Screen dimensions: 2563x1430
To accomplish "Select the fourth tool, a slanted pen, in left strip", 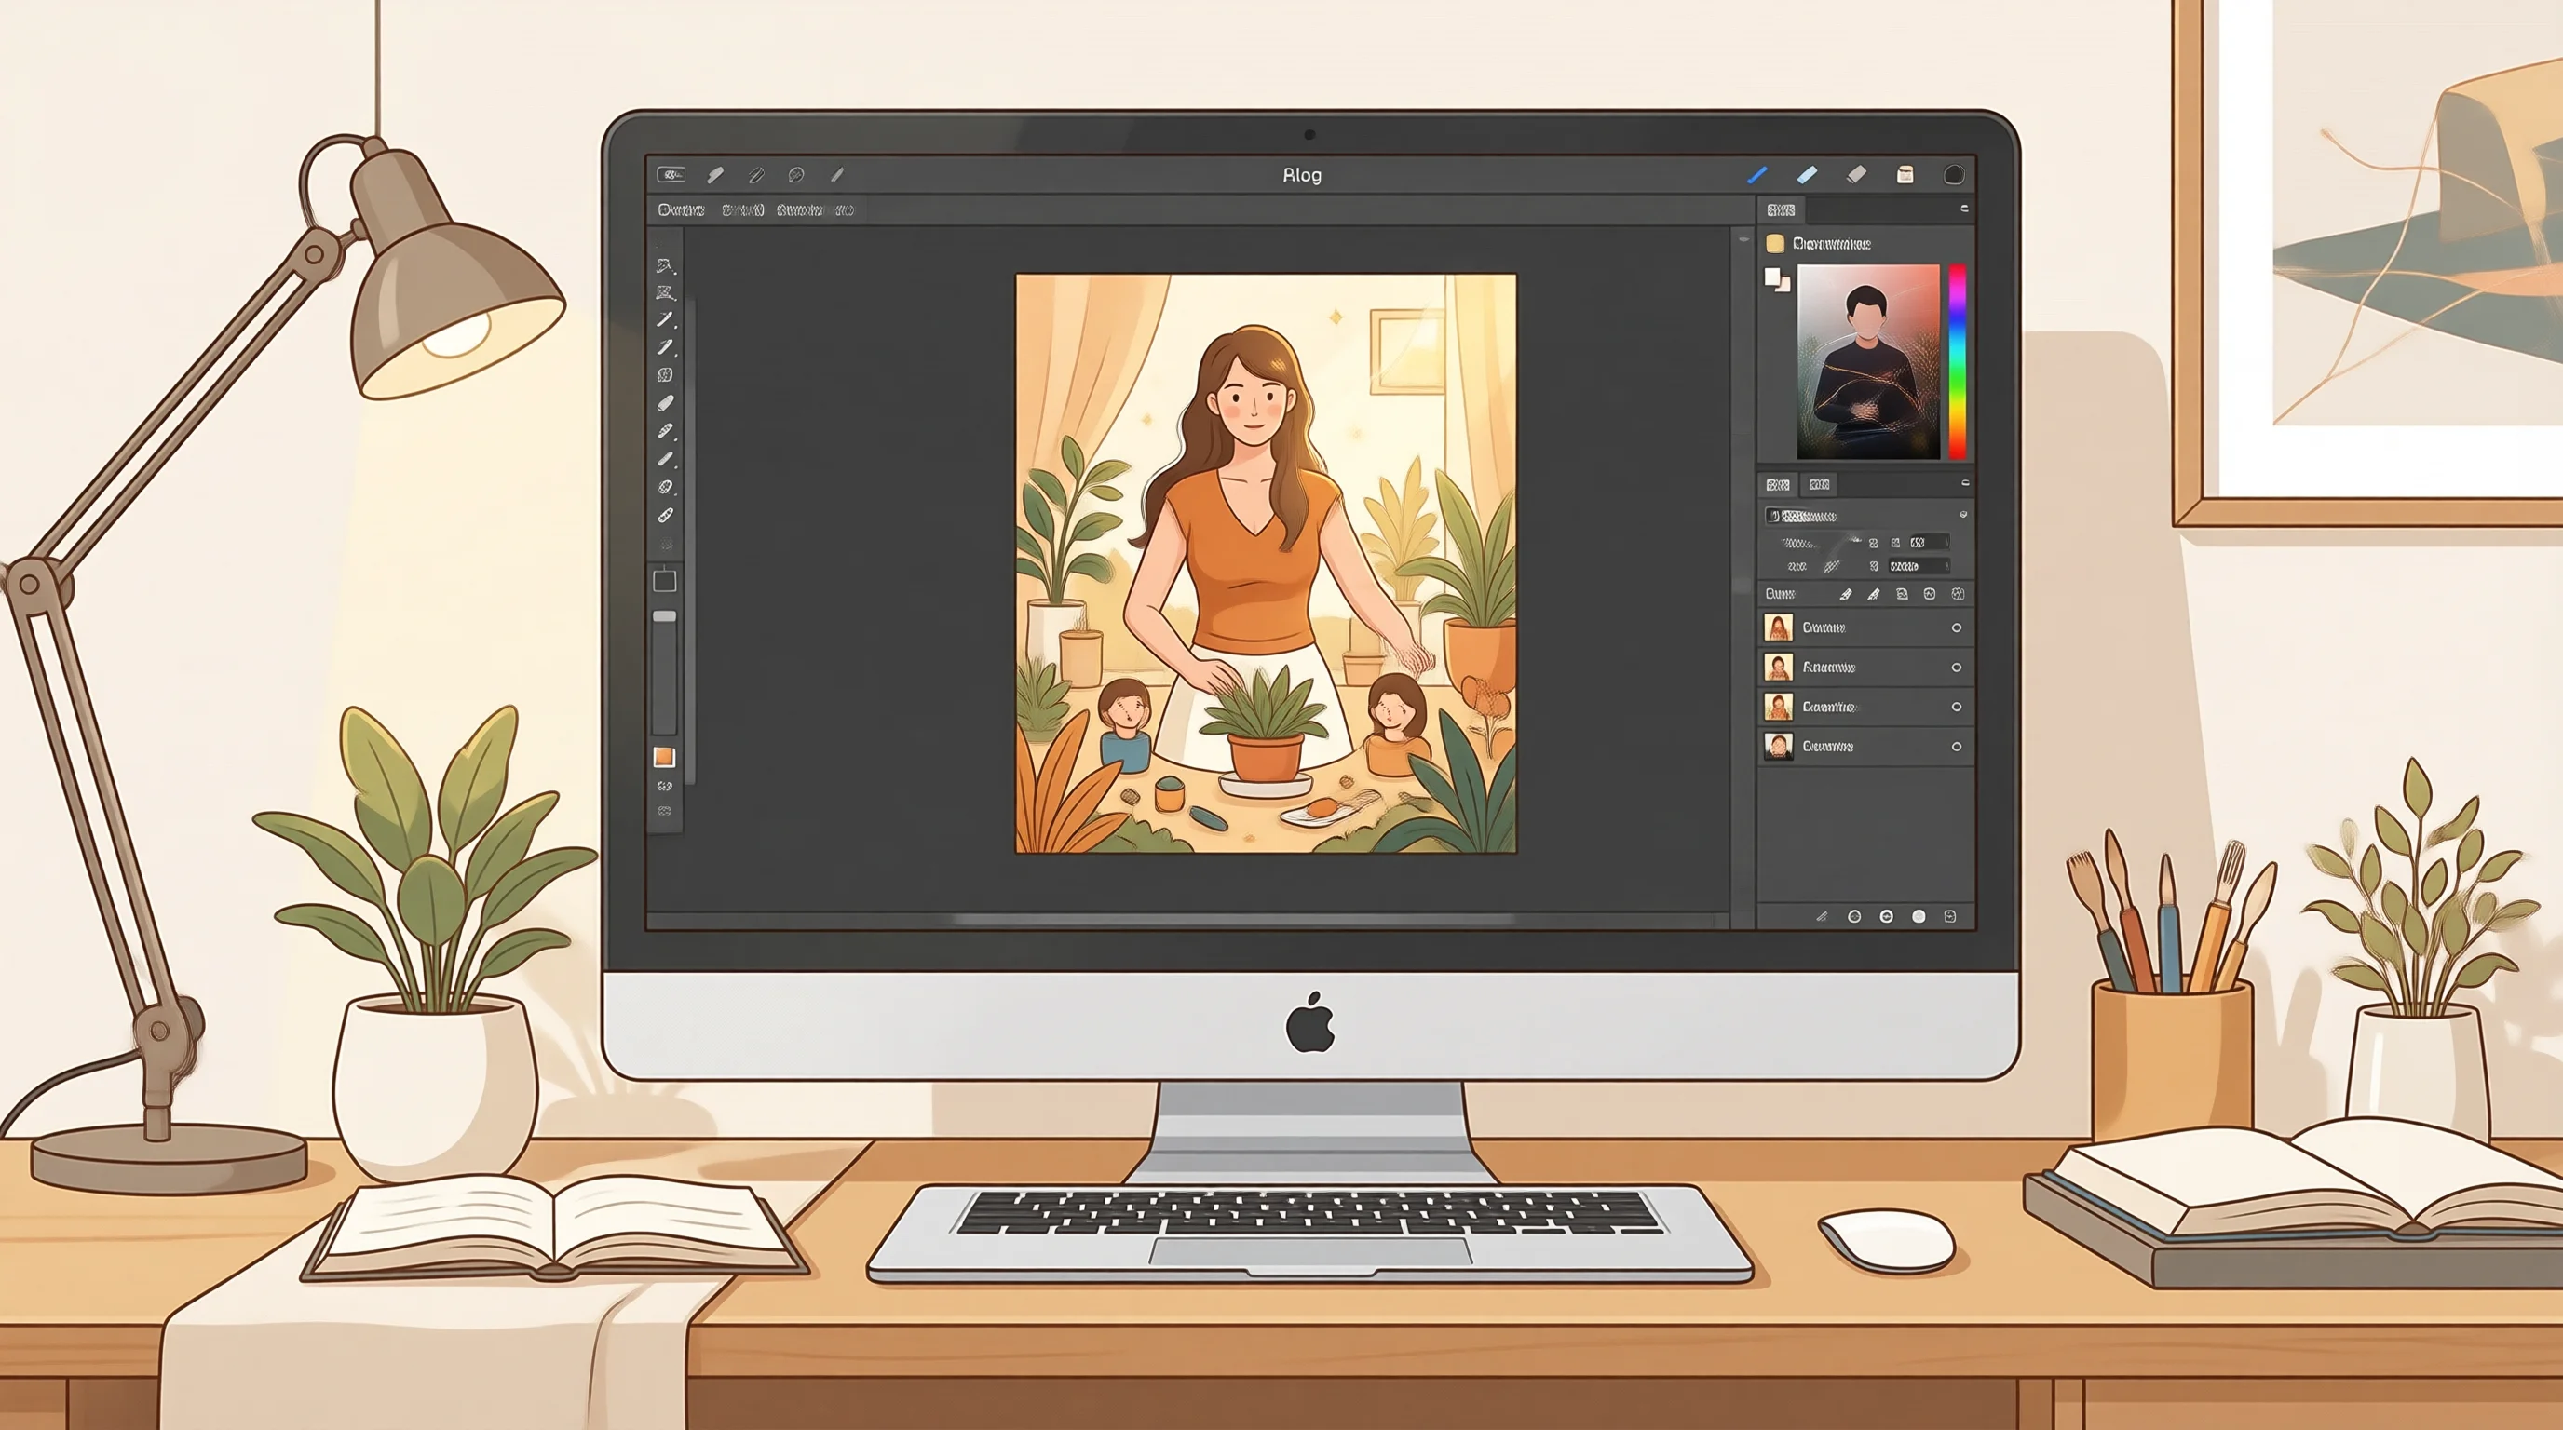I will coord(666,347).
